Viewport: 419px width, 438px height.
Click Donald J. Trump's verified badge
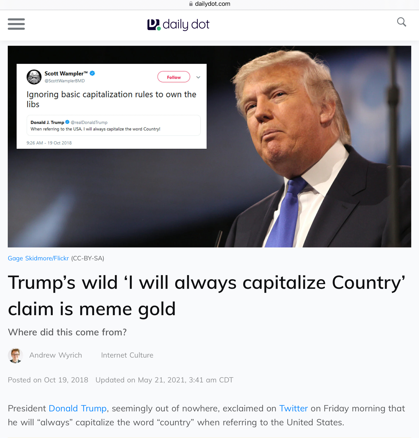point(67,122)
